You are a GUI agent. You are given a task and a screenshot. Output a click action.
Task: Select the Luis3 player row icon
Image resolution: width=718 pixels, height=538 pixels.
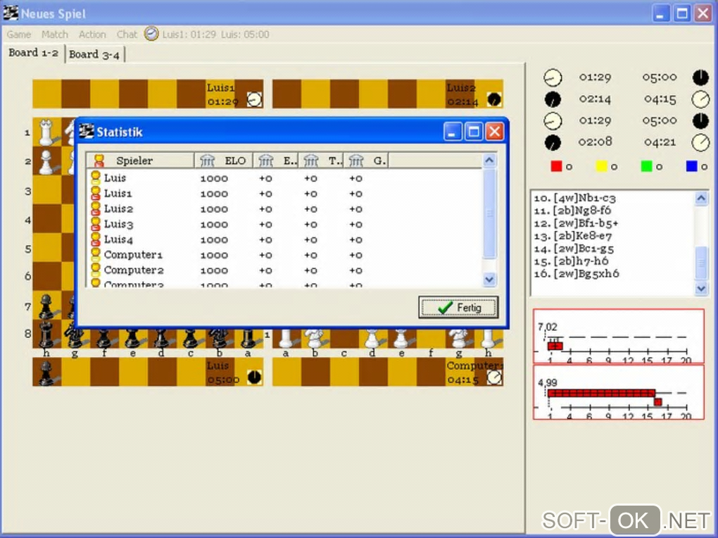pos(95,224)
